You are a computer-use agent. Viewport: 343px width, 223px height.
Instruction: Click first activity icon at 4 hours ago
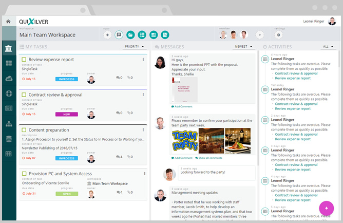pyautogui.click(x=265, y=59)
